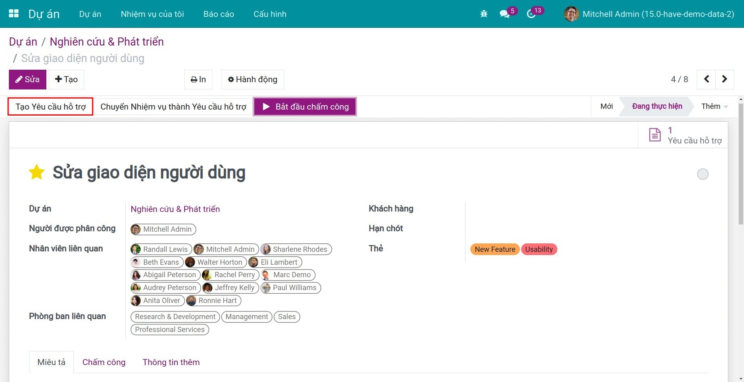
Task: Expand the Thêm stage dropdown
Action: pyautogui.click(x=714, y=106)
